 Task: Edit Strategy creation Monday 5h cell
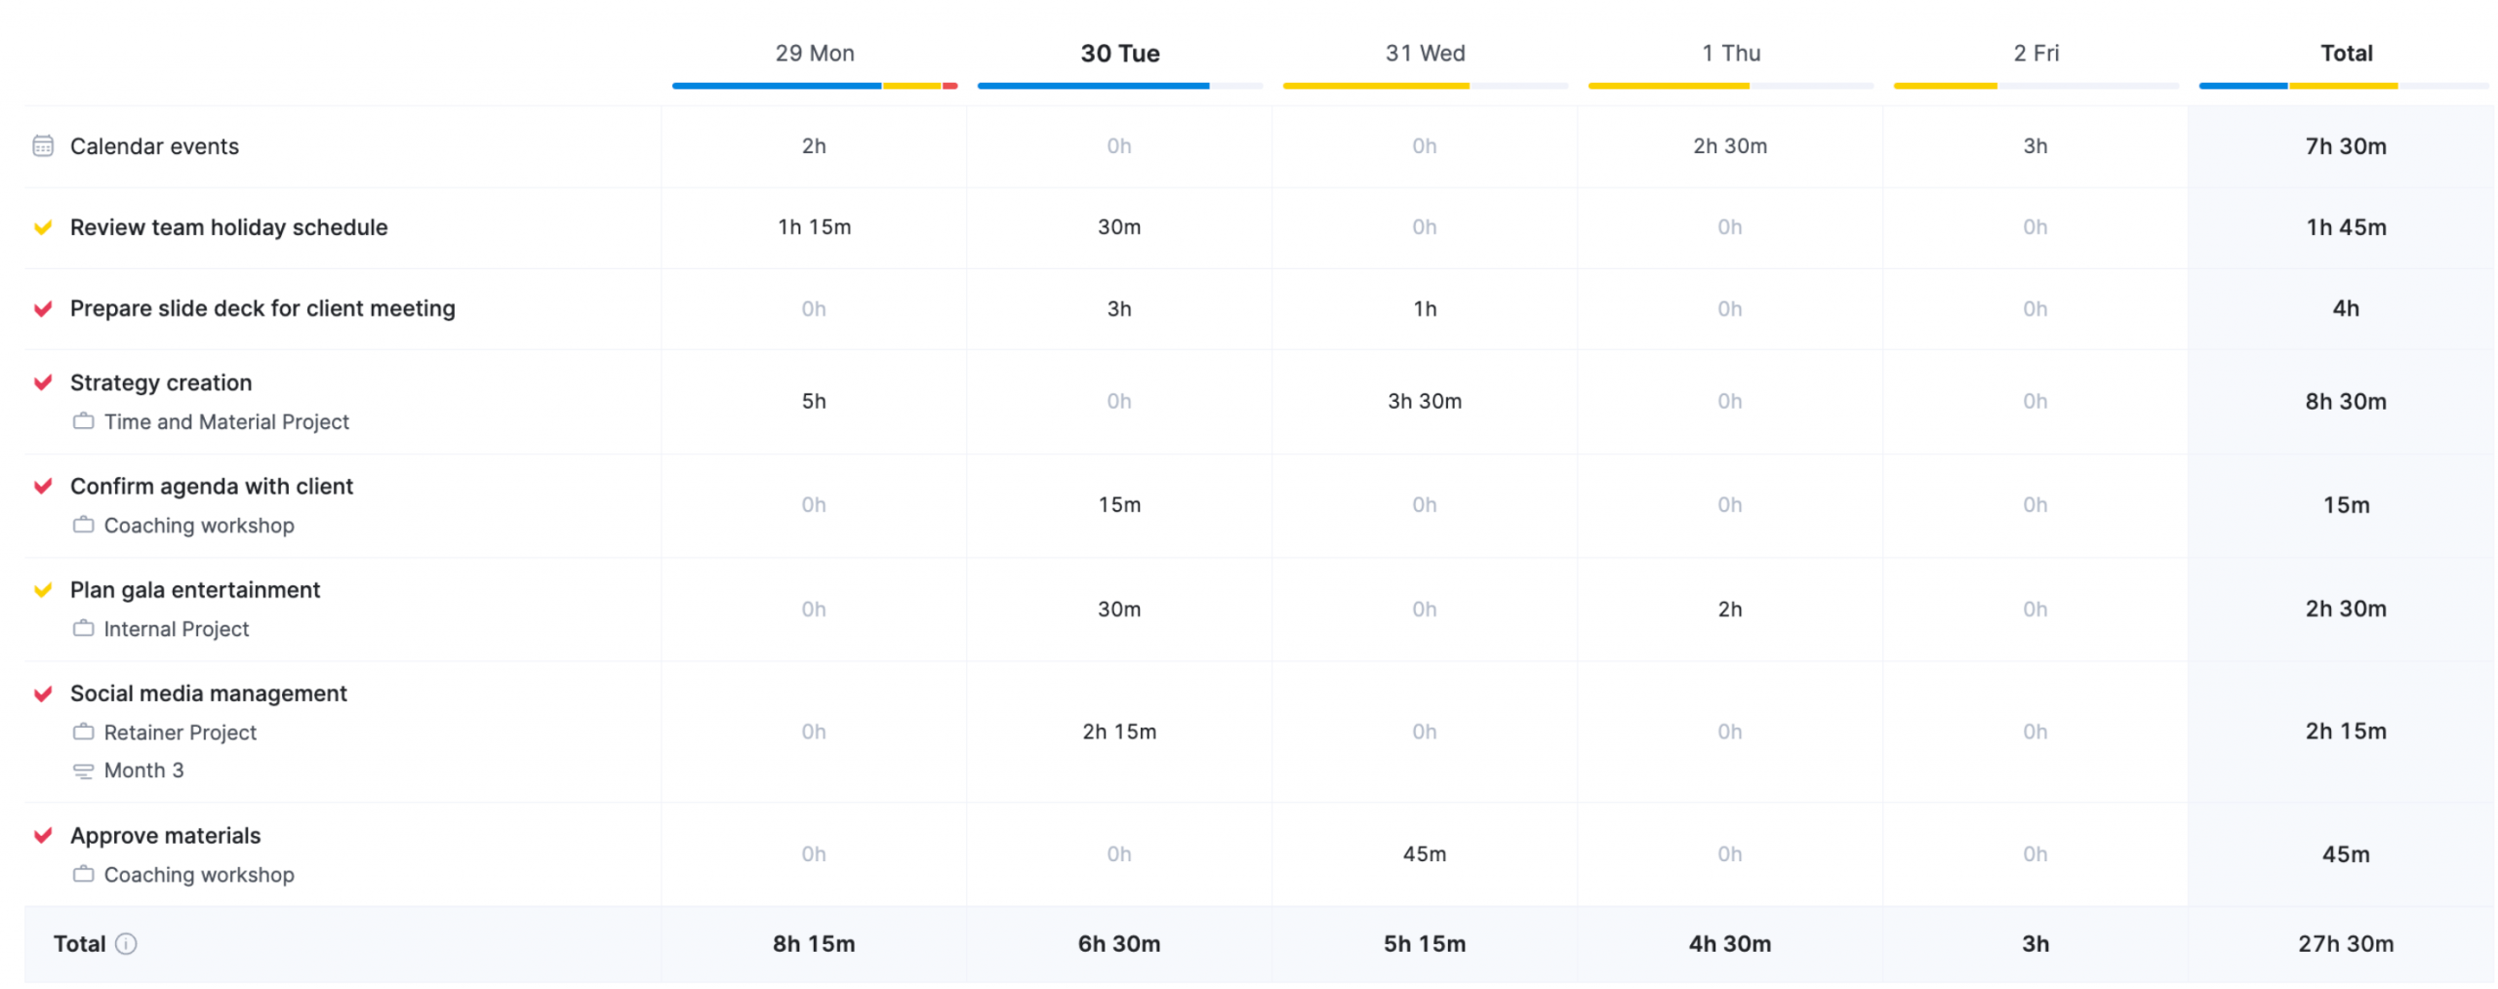pyautogui.click(x=813, y=401)
